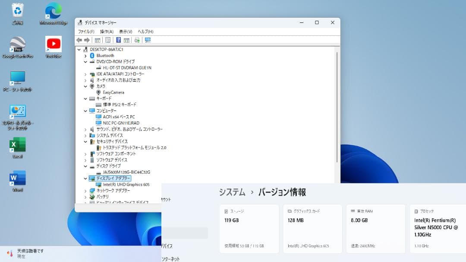Click the Forward navigation arrow in Device Manager

point(87,40)
